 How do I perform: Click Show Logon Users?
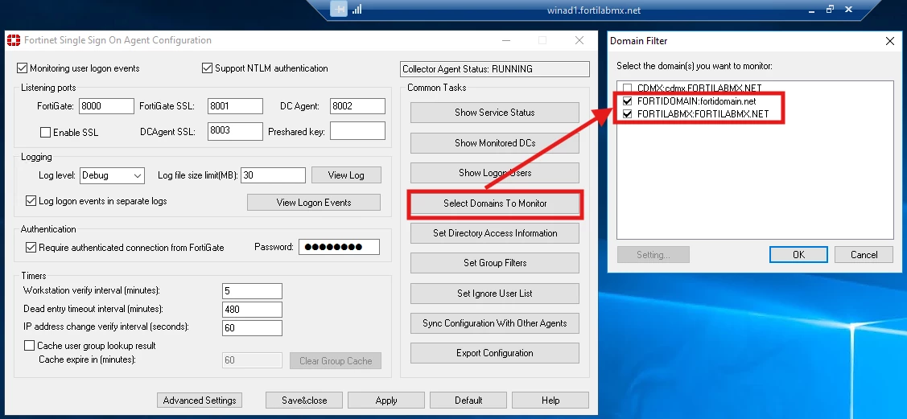click(495, 173)
